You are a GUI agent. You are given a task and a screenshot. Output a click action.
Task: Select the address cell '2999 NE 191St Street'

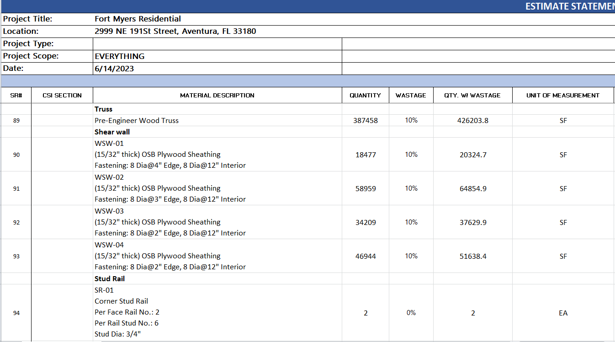(x=354, y=32)
